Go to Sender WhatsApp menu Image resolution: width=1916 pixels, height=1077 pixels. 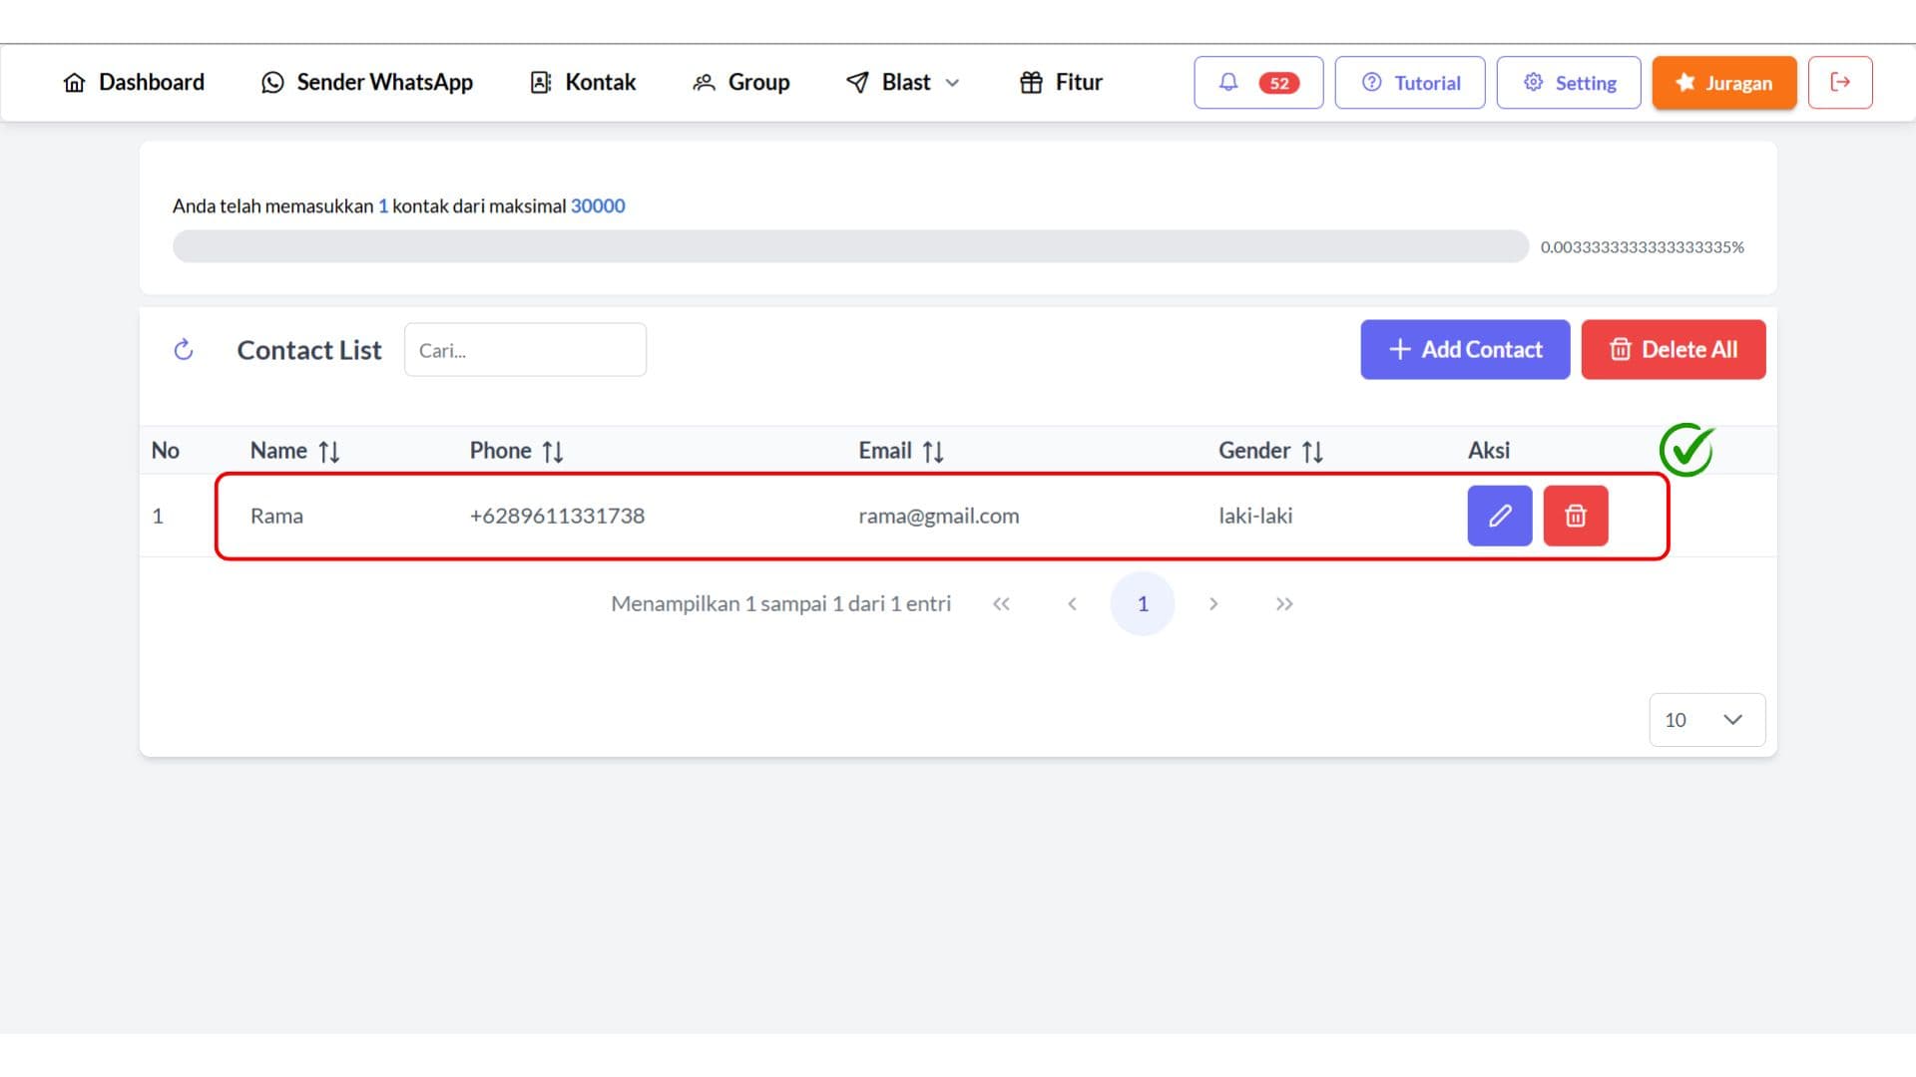coord(367,83)
